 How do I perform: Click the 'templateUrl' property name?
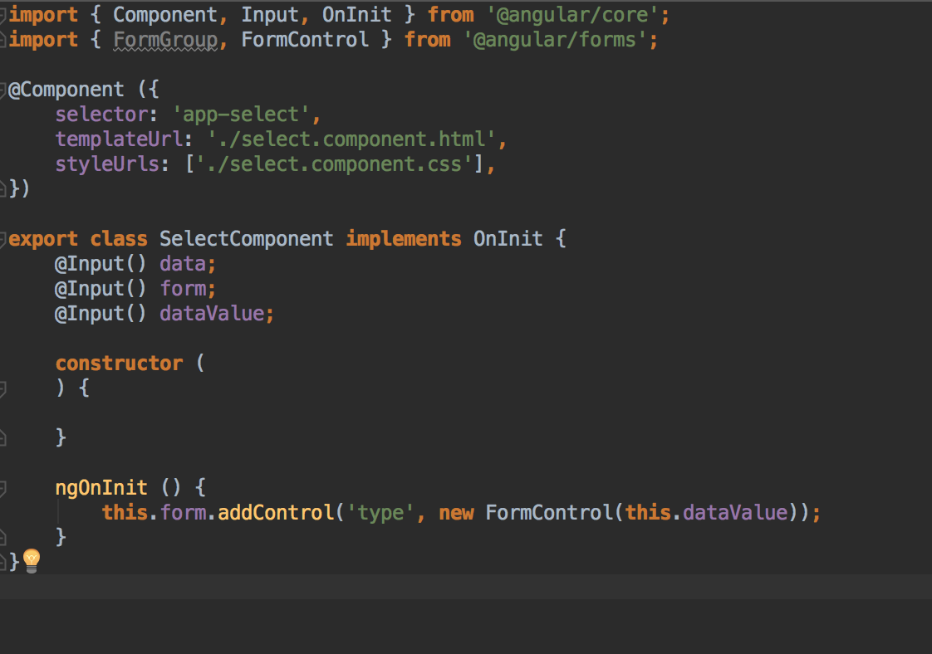[119, 139]
